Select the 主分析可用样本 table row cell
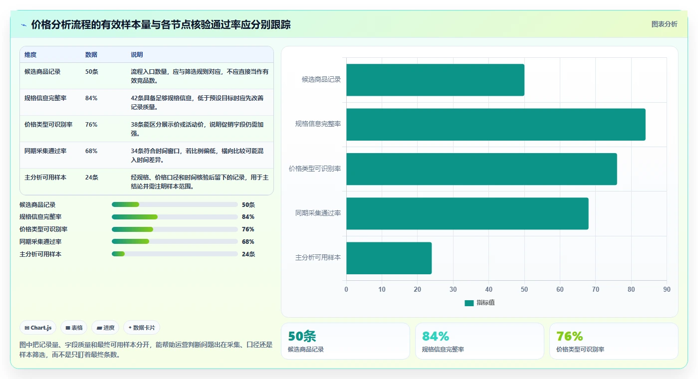The image size is (698, 379). coord(45,178)
